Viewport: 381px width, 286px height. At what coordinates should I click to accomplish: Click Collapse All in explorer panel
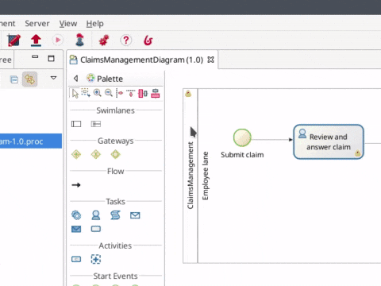click(x=14, y=79)
